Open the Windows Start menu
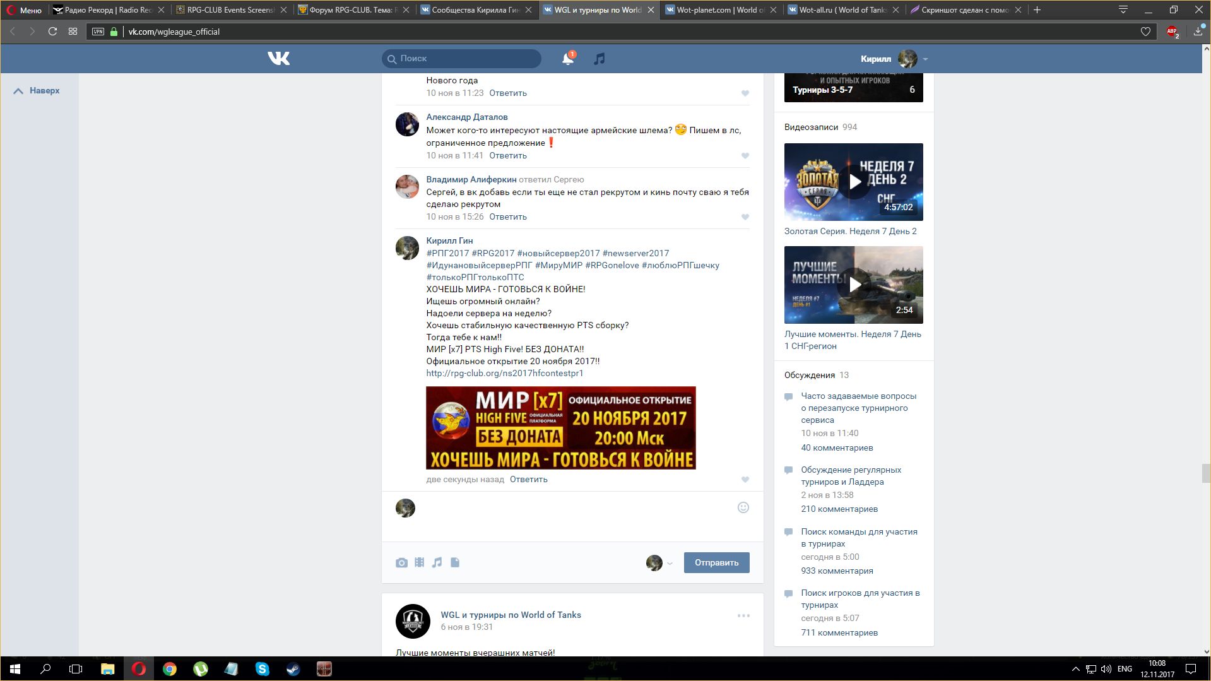 point(15,669)
